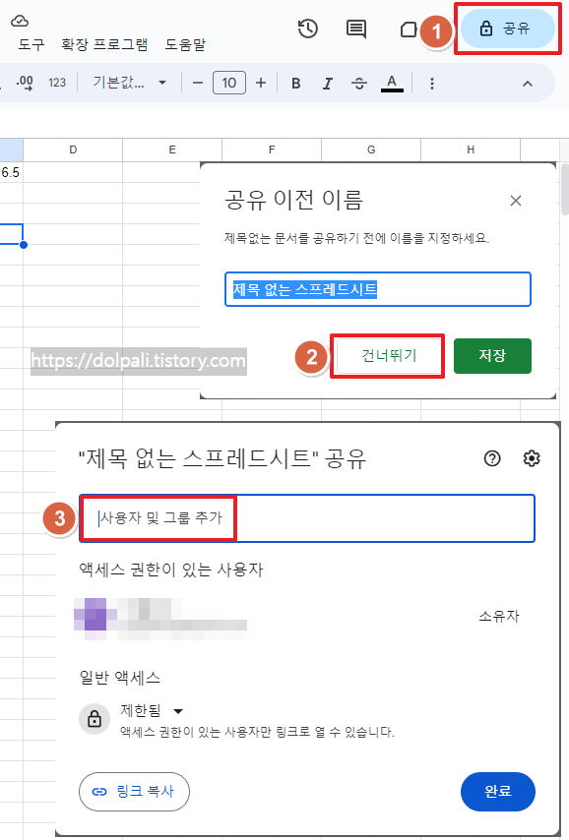Open version history via the clock icon
This screenshot has height=840, width=569.
[307, 30]
